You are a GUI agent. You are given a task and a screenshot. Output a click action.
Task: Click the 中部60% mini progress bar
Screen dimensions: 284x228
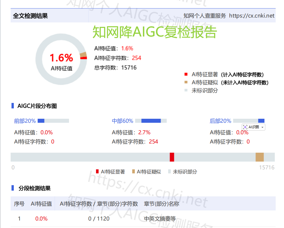coord(151,121)
